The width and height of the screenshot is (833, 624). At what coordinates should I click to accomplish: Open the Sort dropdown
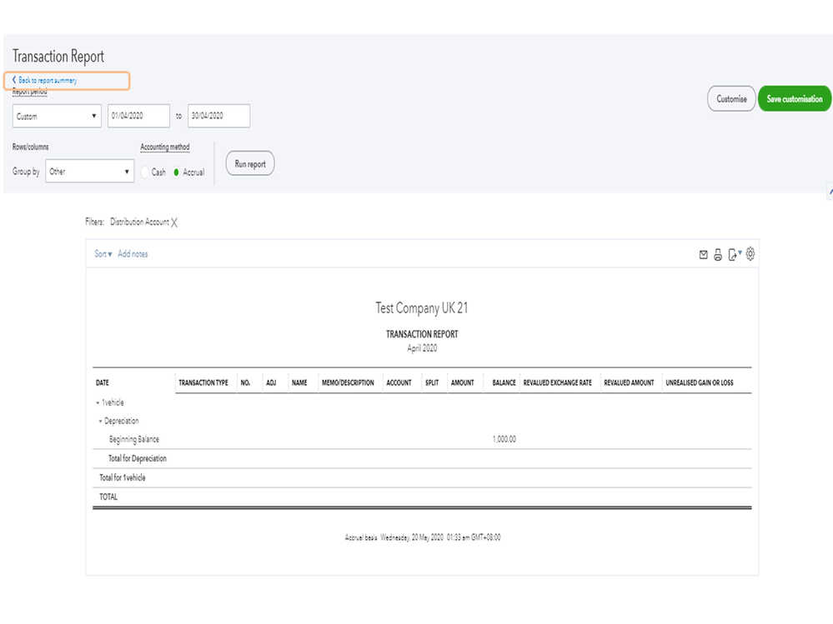click(x=103, y=254)
